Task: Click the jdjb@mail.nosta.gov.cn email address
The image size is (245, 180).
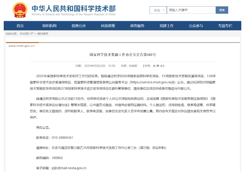Action: (x=69, y=168)
